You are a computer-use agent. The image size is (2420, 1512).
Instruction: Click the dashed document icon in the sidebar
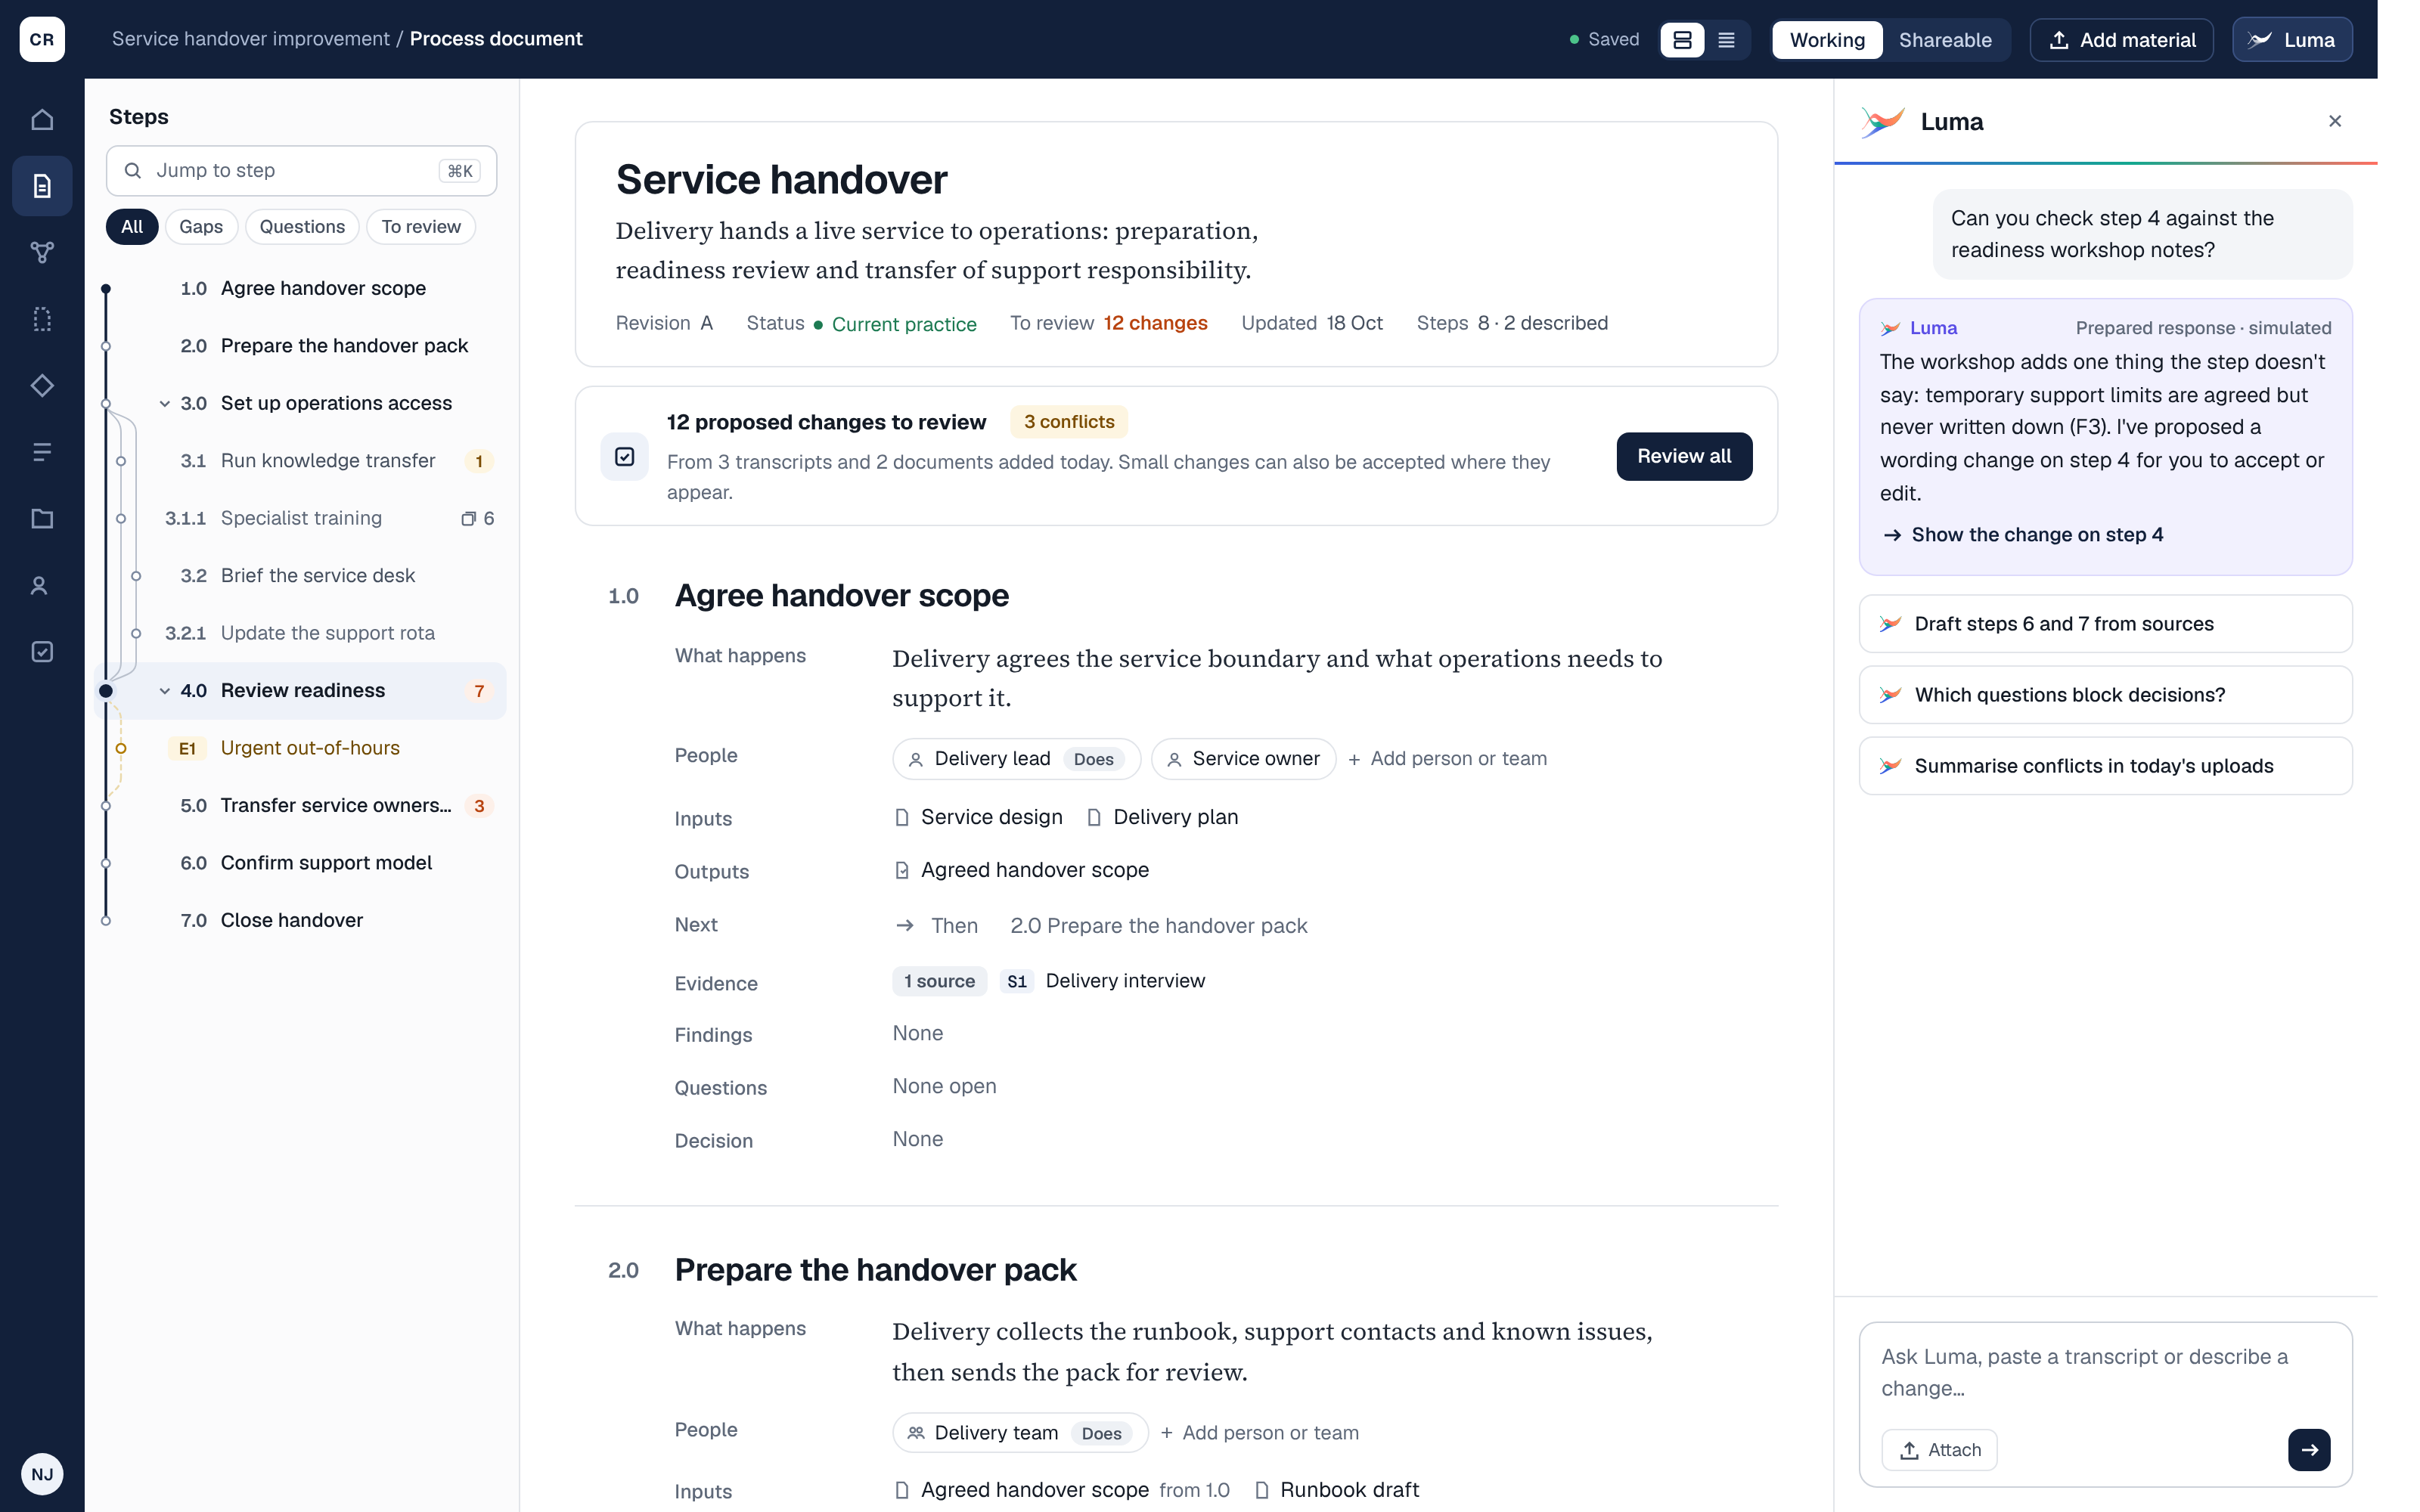(42, 319)
